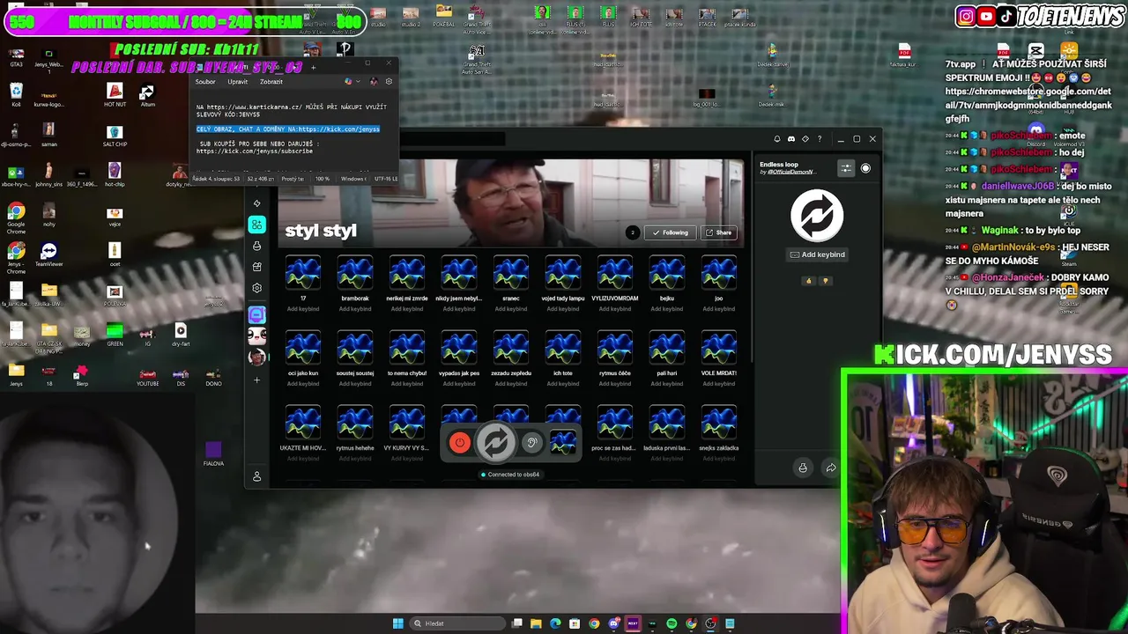Click the thumbs down rating icon
The width and height of the screenshot is (1128, 634).
[x=826, y=281]
